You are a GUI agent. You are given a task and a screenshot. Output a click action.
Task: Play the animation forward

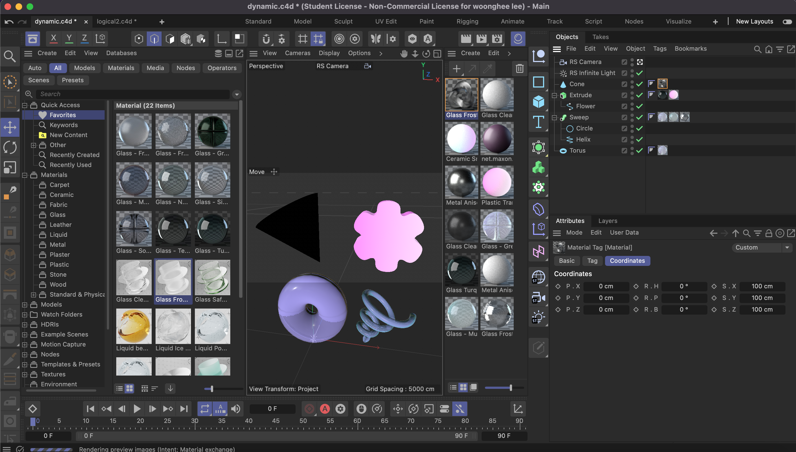pos(137,409)
